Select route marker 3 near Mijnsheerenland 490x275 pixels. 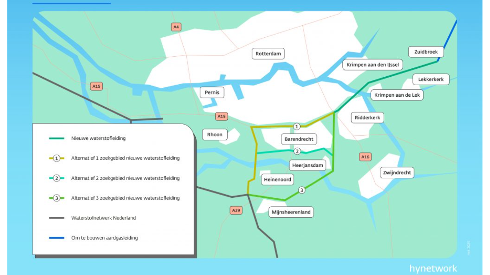302,190
